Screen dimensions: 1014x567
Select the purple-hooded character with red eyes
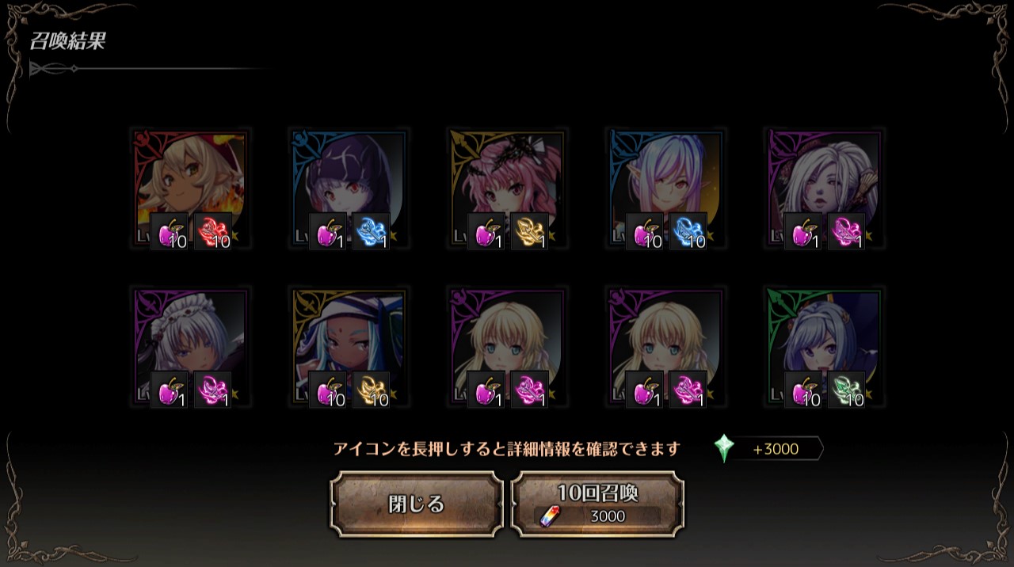click(349, 188)
